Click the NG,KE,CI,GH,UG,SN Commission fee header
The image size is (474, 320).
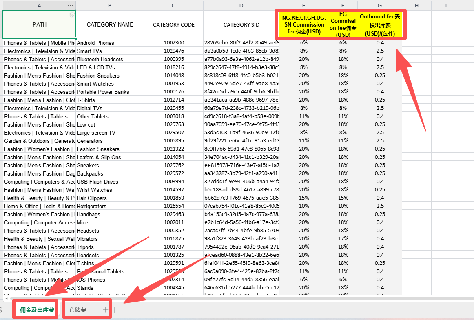pyautogui.click(x=303, y=24)
